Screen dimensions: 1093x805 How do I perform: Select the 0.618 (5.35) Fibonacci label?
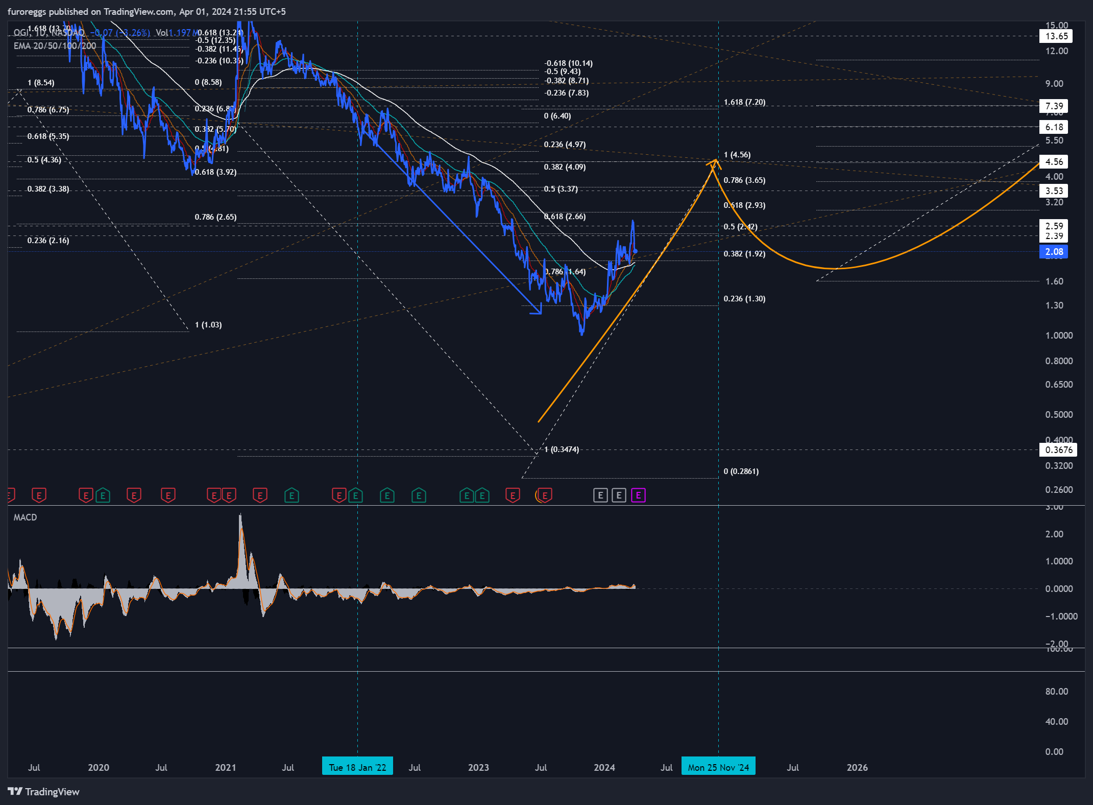click(48, 136)
